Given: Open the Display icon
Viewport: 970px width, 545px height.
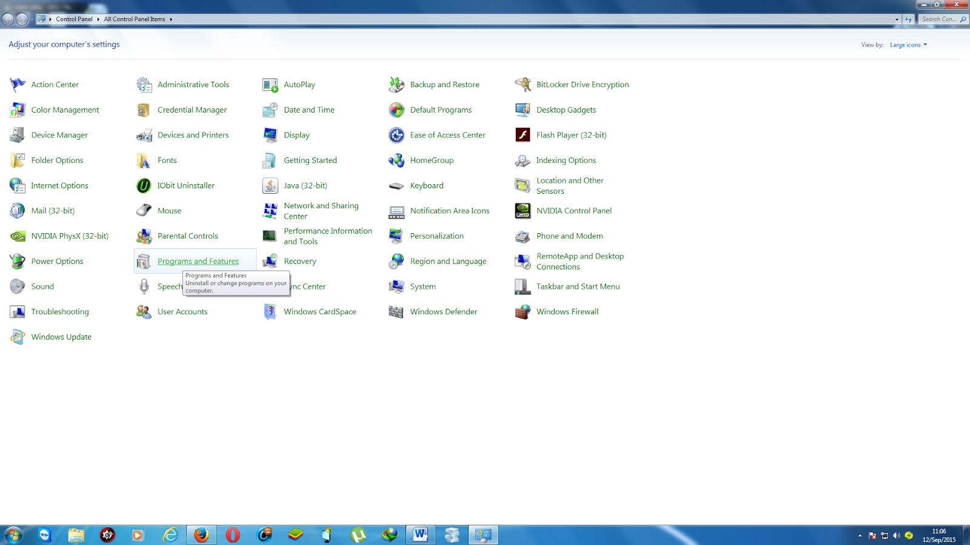Looking at the screenshot, I should coord(270,135).
